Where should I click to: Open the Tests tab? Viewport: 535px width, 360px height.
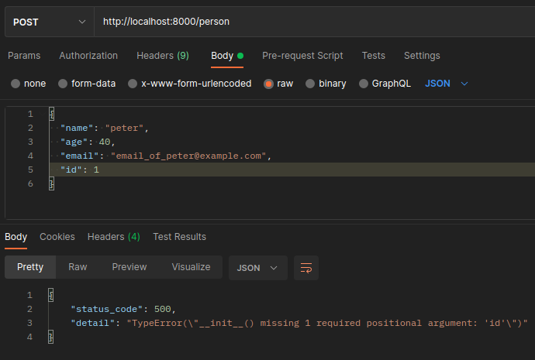point(374,56)
